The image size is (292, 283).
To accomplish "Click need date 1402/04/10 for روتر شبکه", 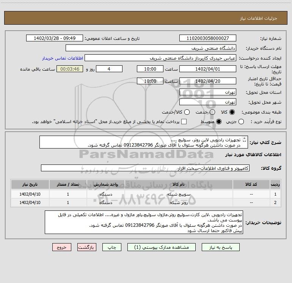I will [x=30, y=202].
